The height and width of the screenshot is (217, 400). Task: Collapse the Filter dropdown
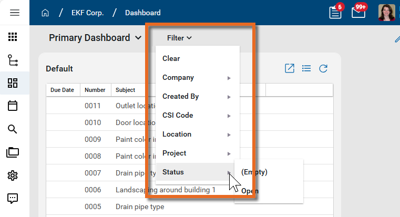(179, 38)
